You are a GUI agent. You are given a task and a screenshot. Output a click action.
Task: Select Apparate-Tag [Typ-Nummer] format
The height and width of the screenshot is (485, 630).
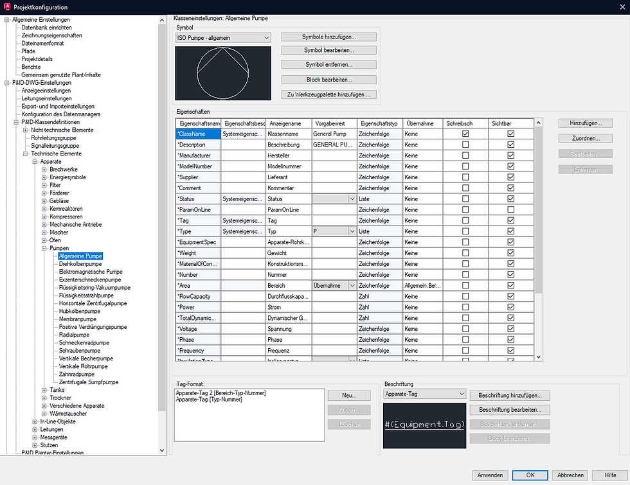209,400
